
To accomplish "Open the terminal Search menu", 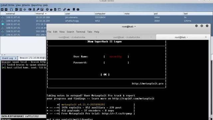I will 70,32.
